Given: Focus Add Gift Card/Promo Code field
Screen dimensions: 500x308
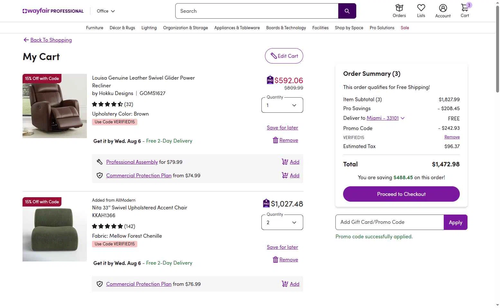Looking at the screenshot, I should tap(390, 222).
